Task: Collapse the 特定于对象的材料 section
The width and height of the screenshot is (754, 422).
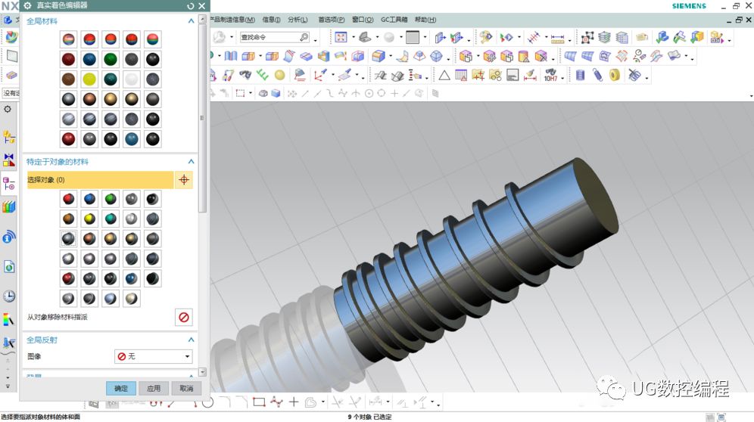Action: click(191, 162)
